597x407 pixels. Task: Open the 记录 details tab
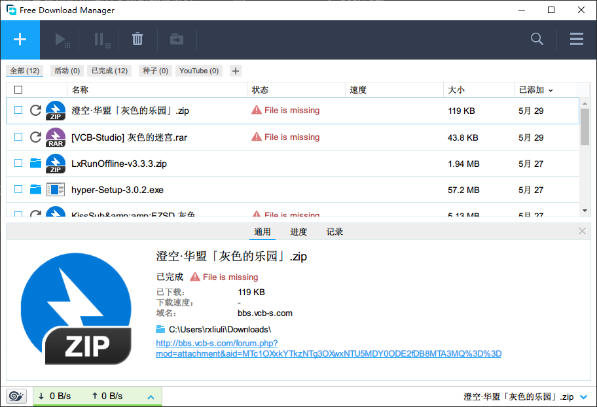[x=335, y=232]
